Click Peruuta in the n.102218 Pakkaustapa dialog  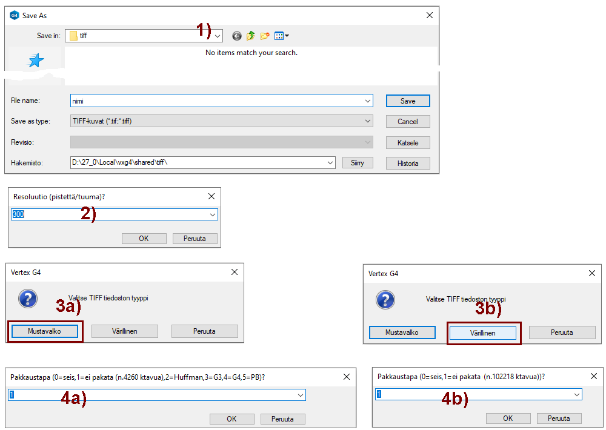point(559,418)
